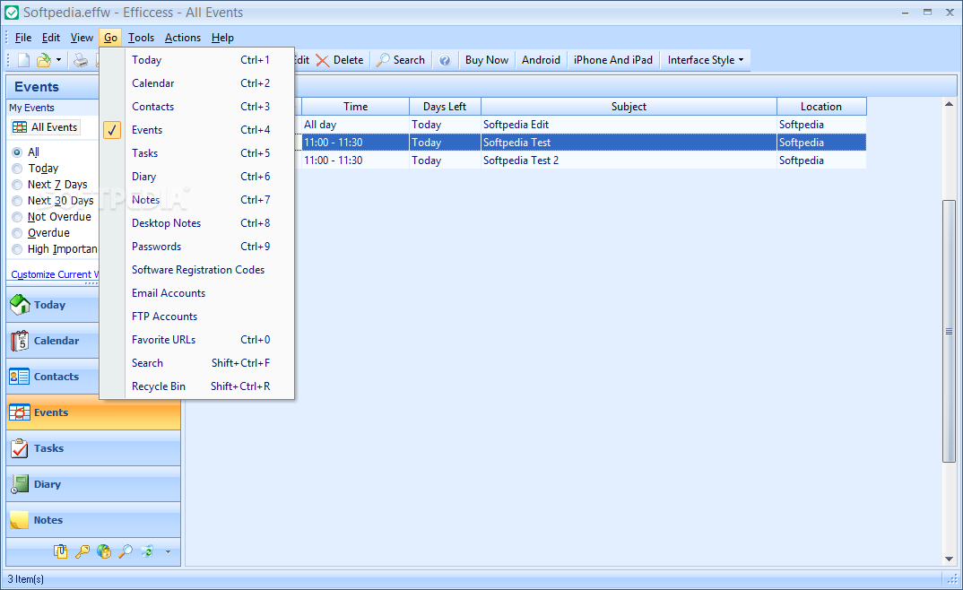963x590 pixels.
Task: Open the Actions menu
Action: (182, 38)
